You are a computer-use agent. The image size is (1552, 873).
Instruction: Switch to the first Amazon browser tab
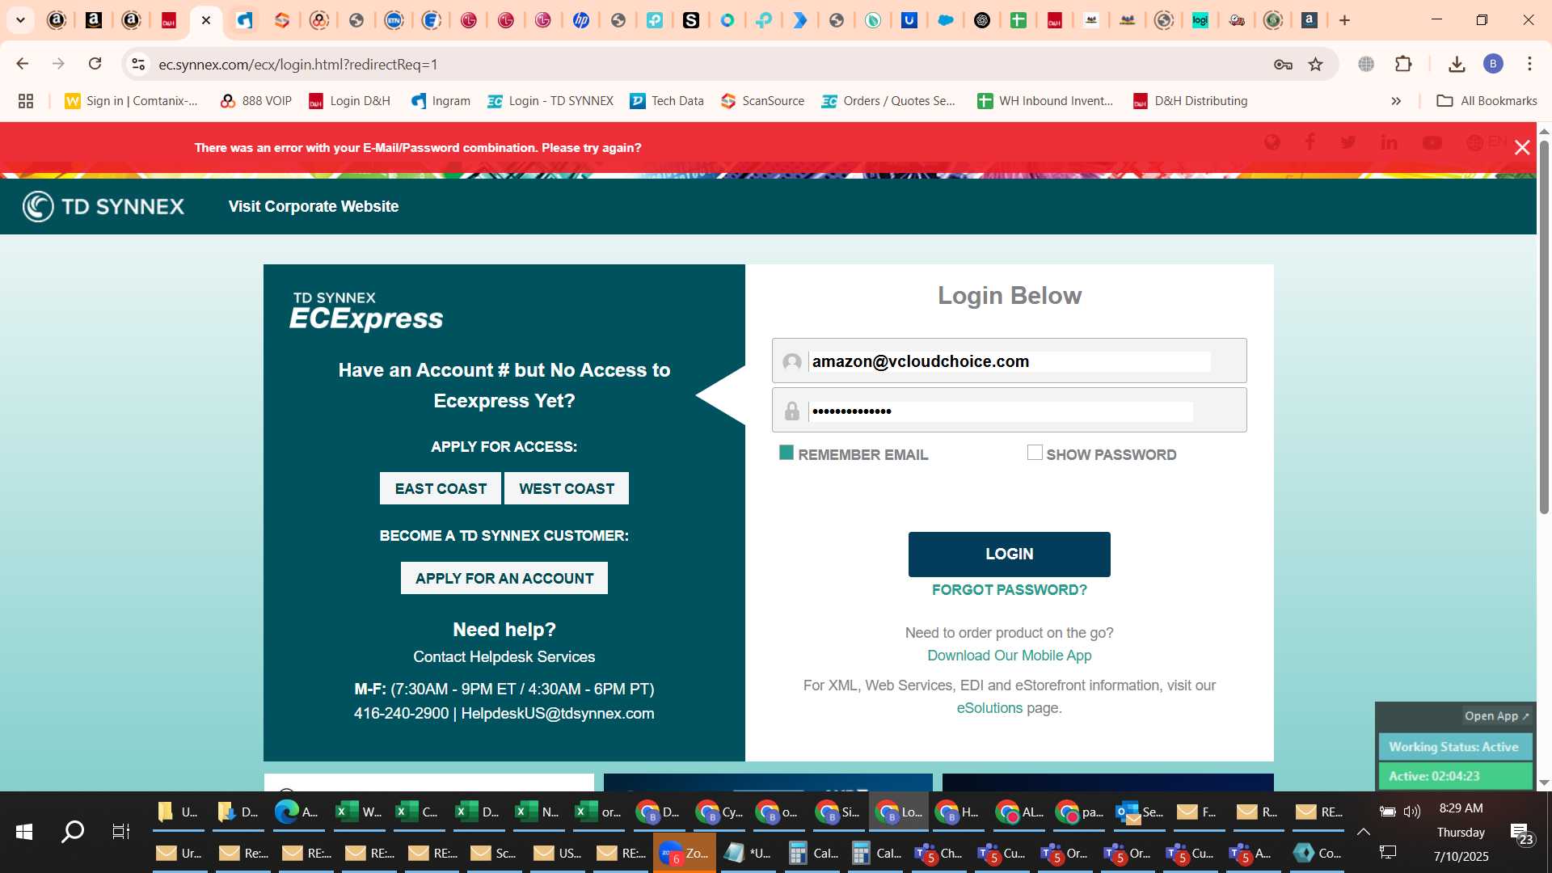tap(57, 20)
